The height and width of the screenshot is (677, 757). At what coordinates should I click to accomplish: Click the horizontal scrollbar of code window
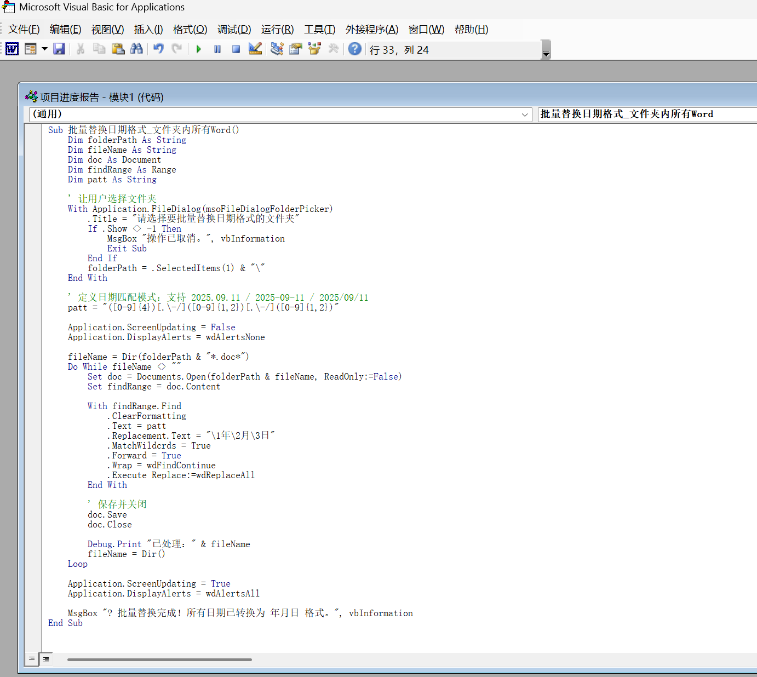tap(159, 659)
